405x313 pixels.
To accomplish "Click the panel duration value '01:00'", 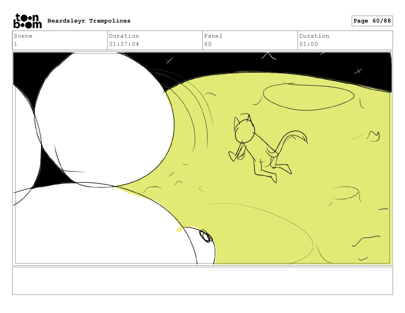I will (309, 44).
